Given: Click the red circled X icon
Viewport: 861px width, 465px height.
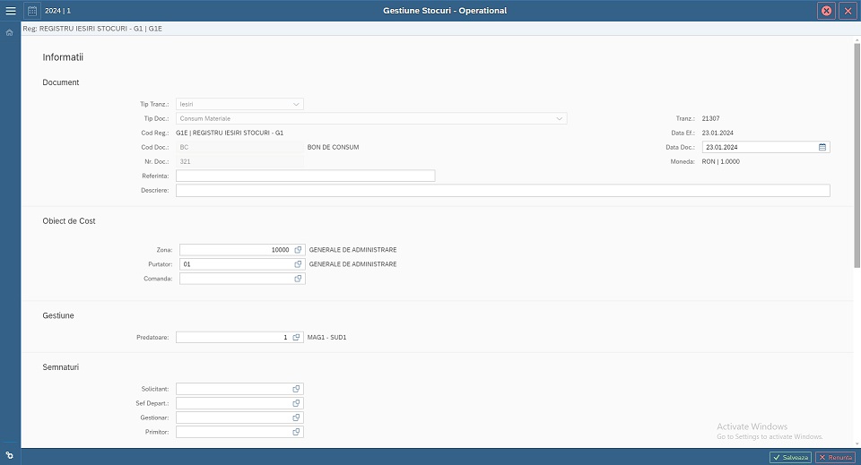Looking at the screenshot, I should pos(826,11).
